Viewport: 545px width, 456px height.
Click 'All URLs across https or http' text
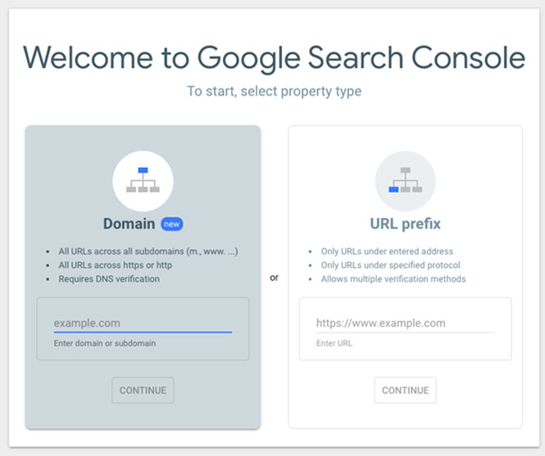116,265
